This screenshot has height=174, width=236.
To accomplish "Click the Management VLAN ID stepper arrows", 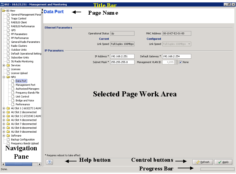I will pos(177,62).
